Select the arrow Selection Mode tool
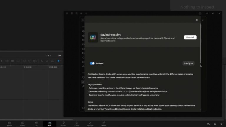Viewport: 226px width, 127px height. 2,61
